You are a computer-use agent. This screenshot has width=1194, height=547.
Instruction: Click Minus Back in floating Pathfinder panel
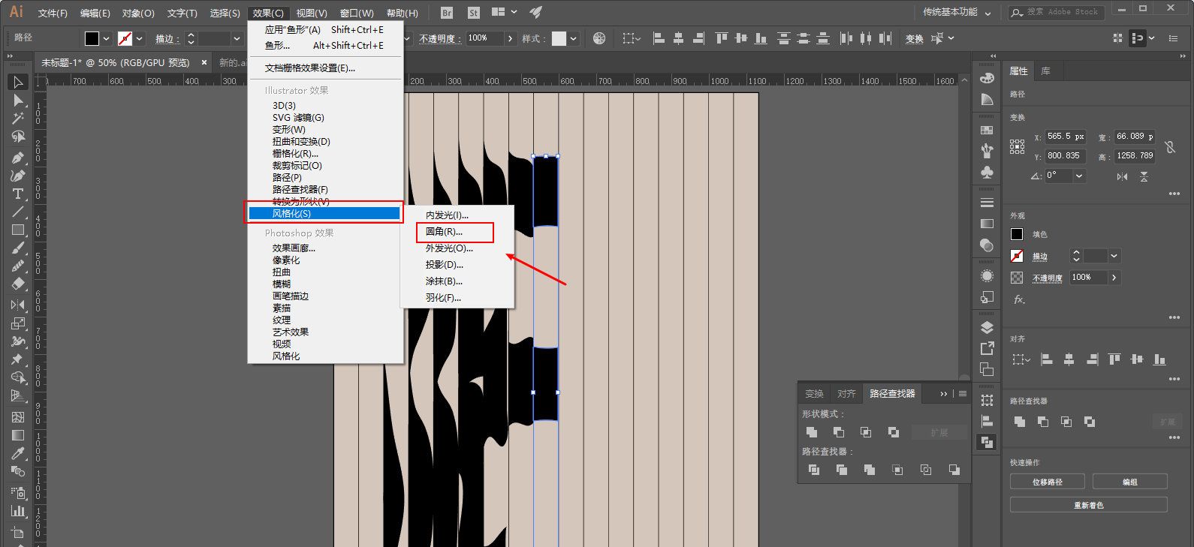pos(954,470)
